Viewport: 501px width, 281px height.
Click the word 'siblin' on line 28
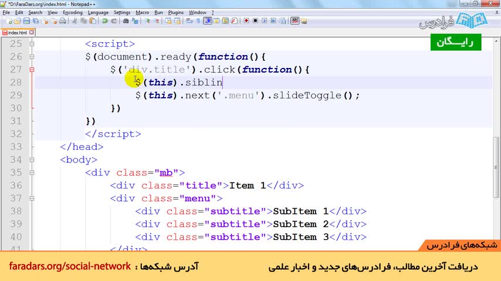[x=204, y=83]
